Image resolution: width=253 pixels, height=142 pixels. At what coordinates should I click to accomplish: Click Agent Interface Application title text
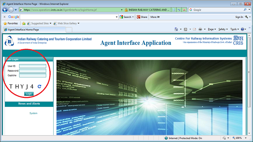point(136,43)
